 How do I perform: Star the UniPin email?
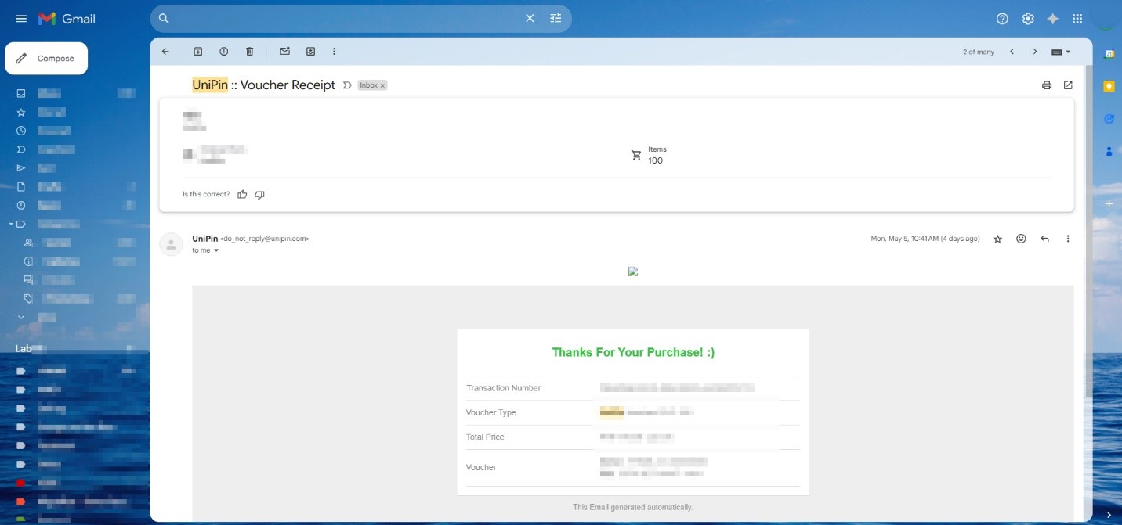click(x=997, y=239)
